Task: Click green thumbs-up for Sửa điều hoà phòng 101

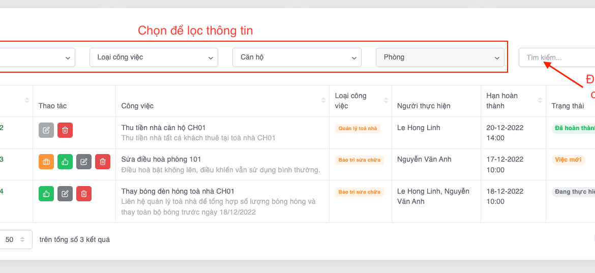Action: [65, 162]
